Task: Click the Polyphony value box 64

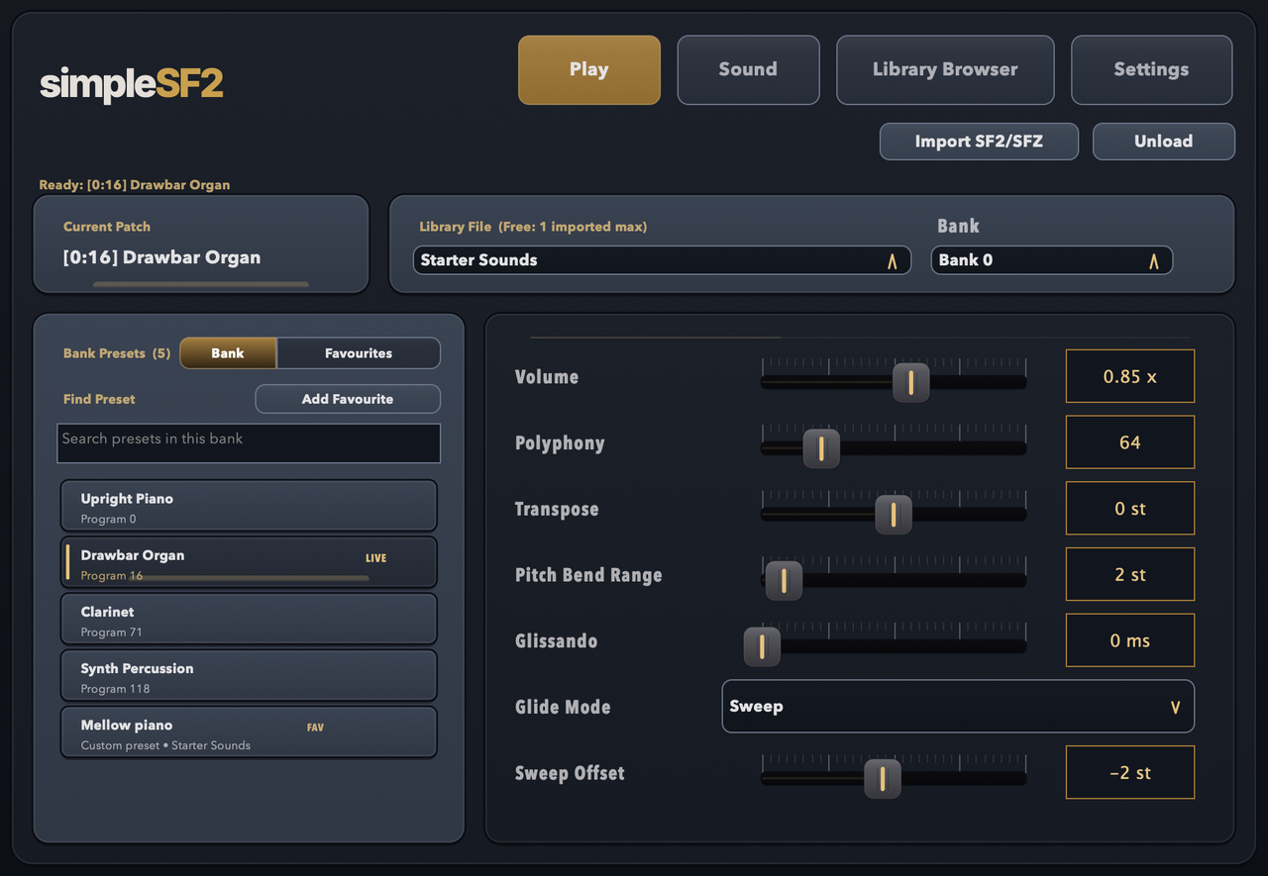Action: [1130, 442]
